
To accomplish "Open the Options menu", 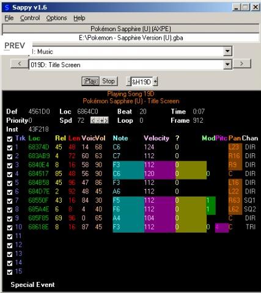I will [56, 18].
